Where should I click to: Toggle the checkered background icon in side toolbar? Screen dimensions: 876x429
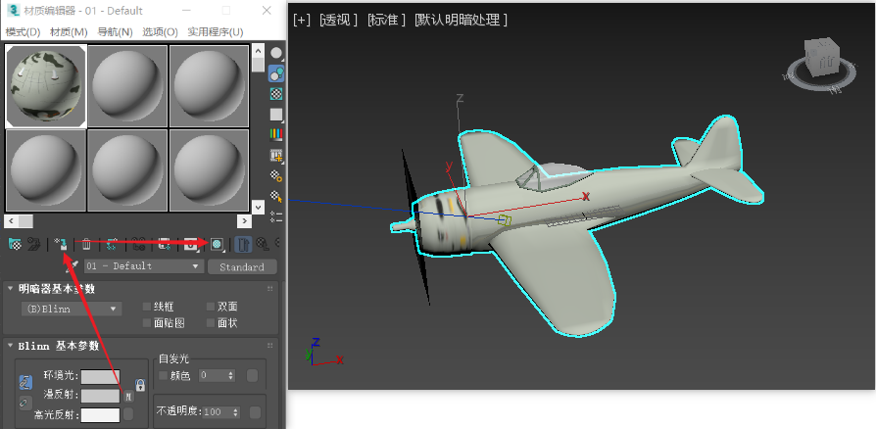pyautogui.click(x=276, y=94)
